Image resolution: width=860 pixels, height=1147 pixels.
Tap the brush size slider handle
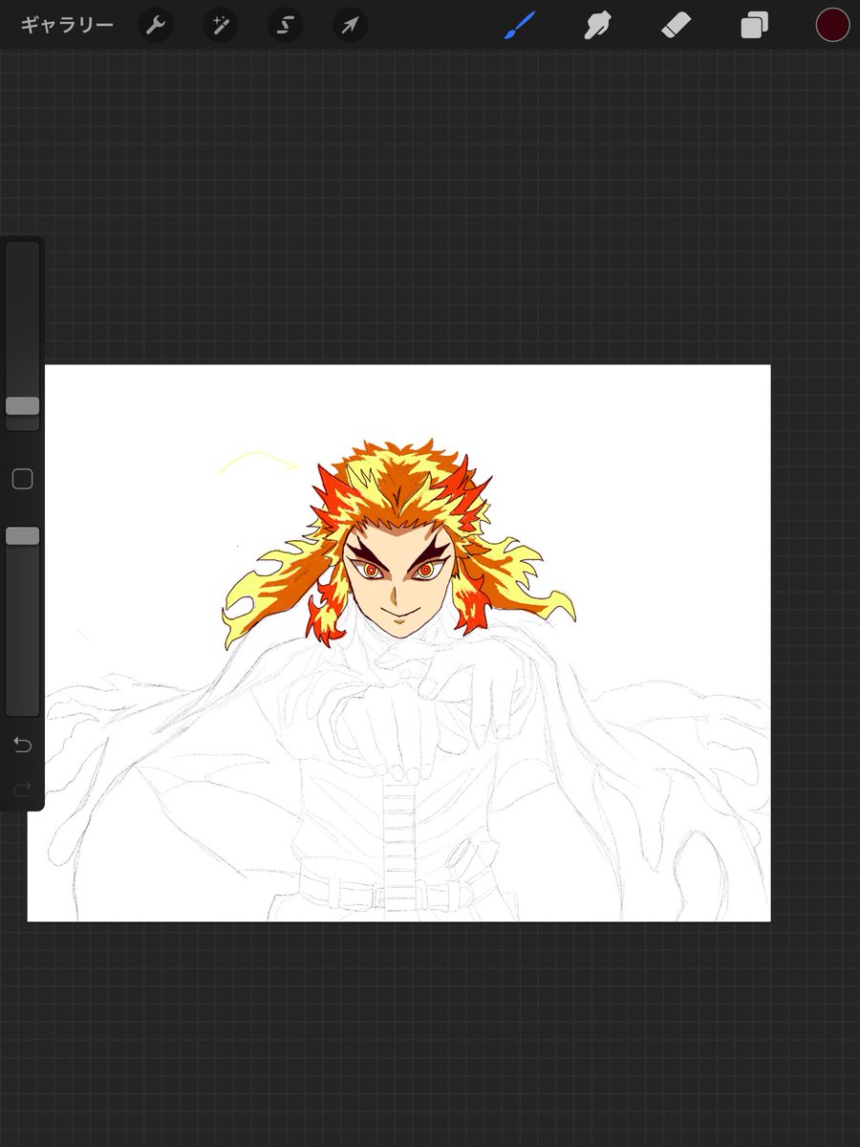pos(22,405)
